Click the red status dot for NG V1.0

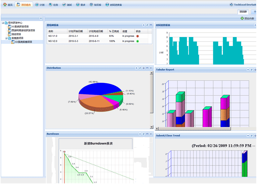[137, 36]
